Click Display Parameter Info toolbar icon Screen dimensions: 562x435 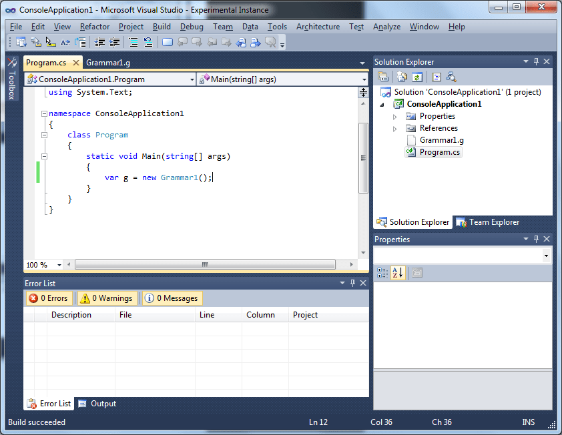[x=36, y=42]
